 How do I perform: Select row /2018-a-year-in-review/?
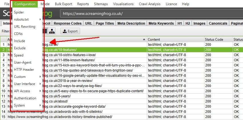point(121,81)
